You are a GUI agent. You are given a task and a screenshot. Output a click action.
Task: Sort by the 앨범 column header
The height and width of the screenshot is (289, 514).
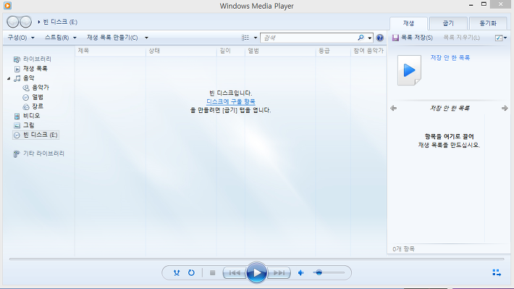tap(280, 51)
